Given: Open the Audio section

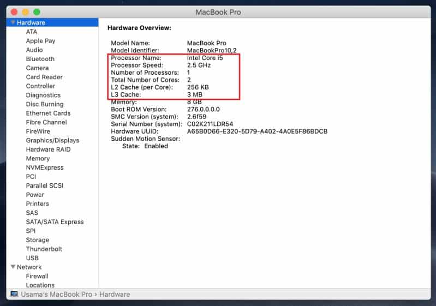Looking at the screenshot, I should pyautogui.click(x=34, y=50).
